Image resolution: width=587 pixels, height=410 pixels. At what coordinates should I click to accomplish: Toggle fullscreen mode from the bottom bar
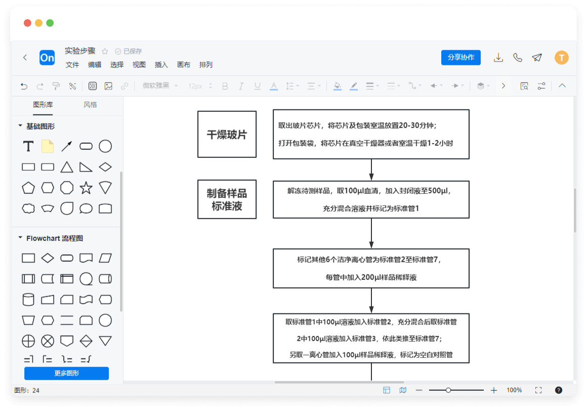point(538,390)
